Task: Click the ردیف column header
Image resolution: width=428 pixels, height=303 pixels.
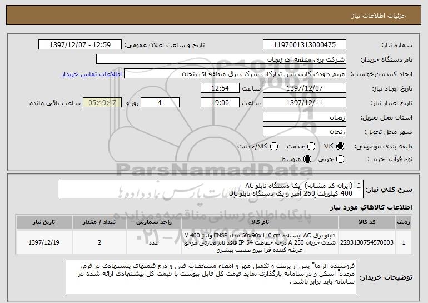Action: [404, 222]
